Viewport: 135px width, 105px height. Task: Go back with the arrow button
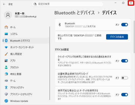4,4
